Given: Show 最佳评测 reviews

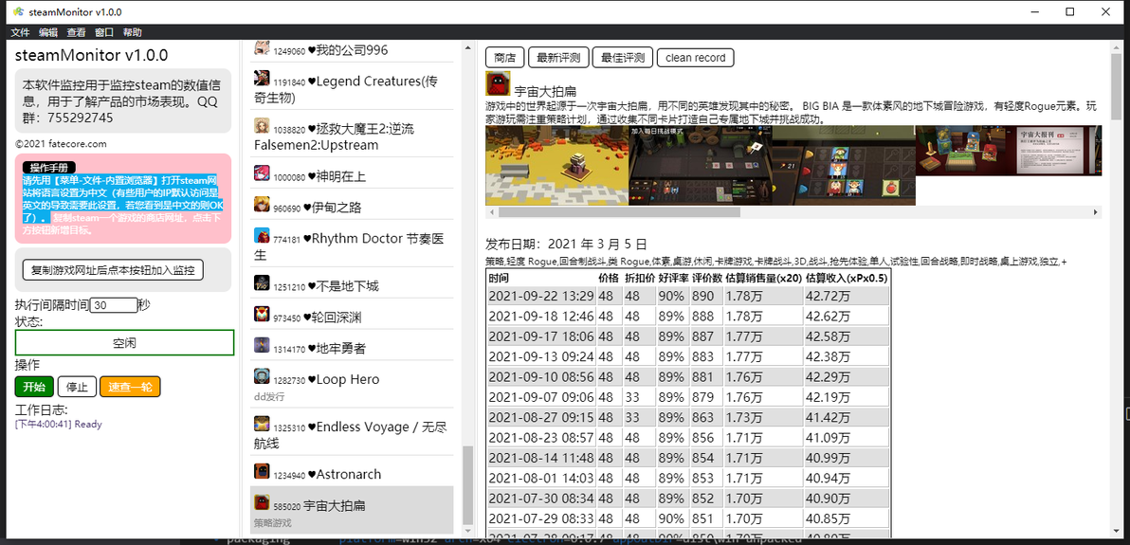Looking at the screenshot, I should 623,58.
